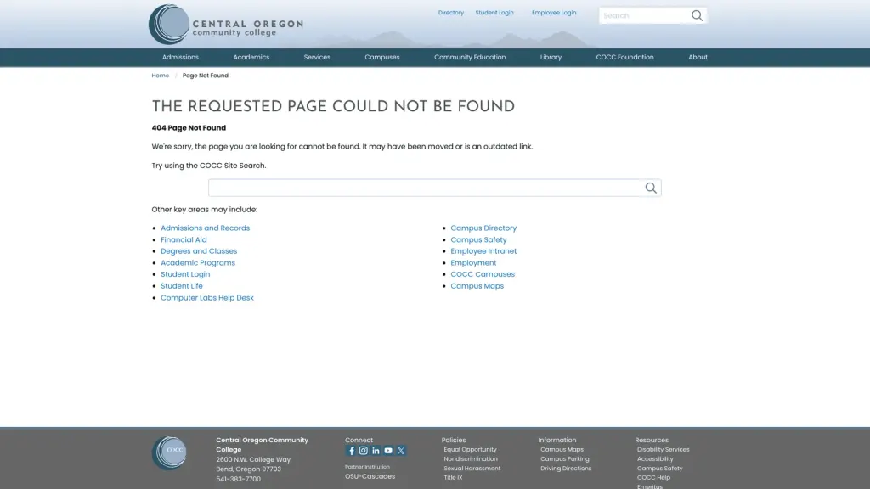Open Academic Programs link

198,263
